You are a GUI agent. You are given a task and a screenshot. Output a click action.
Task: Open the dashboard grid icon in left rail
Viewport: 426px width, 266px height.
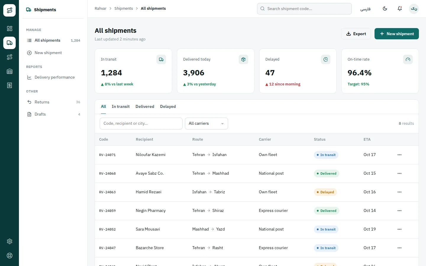[9, 29]
